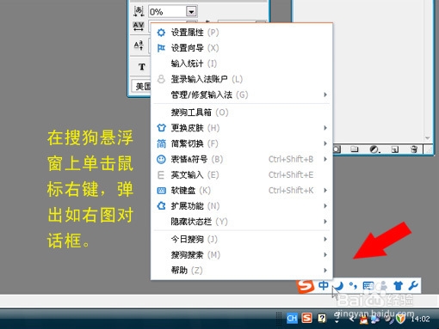
Task: Expand the 扩展功能 submenu
Action: click(x=242, y=205)
